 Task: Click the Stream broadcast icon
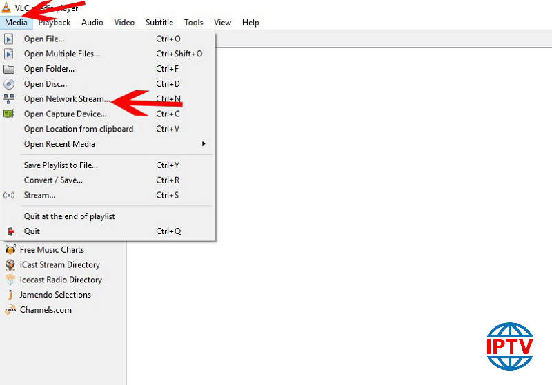tap(9, 195)
